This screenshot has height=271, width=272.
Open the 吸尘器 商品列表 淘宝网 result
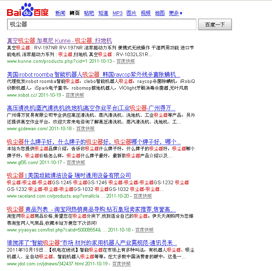(91, 209)
